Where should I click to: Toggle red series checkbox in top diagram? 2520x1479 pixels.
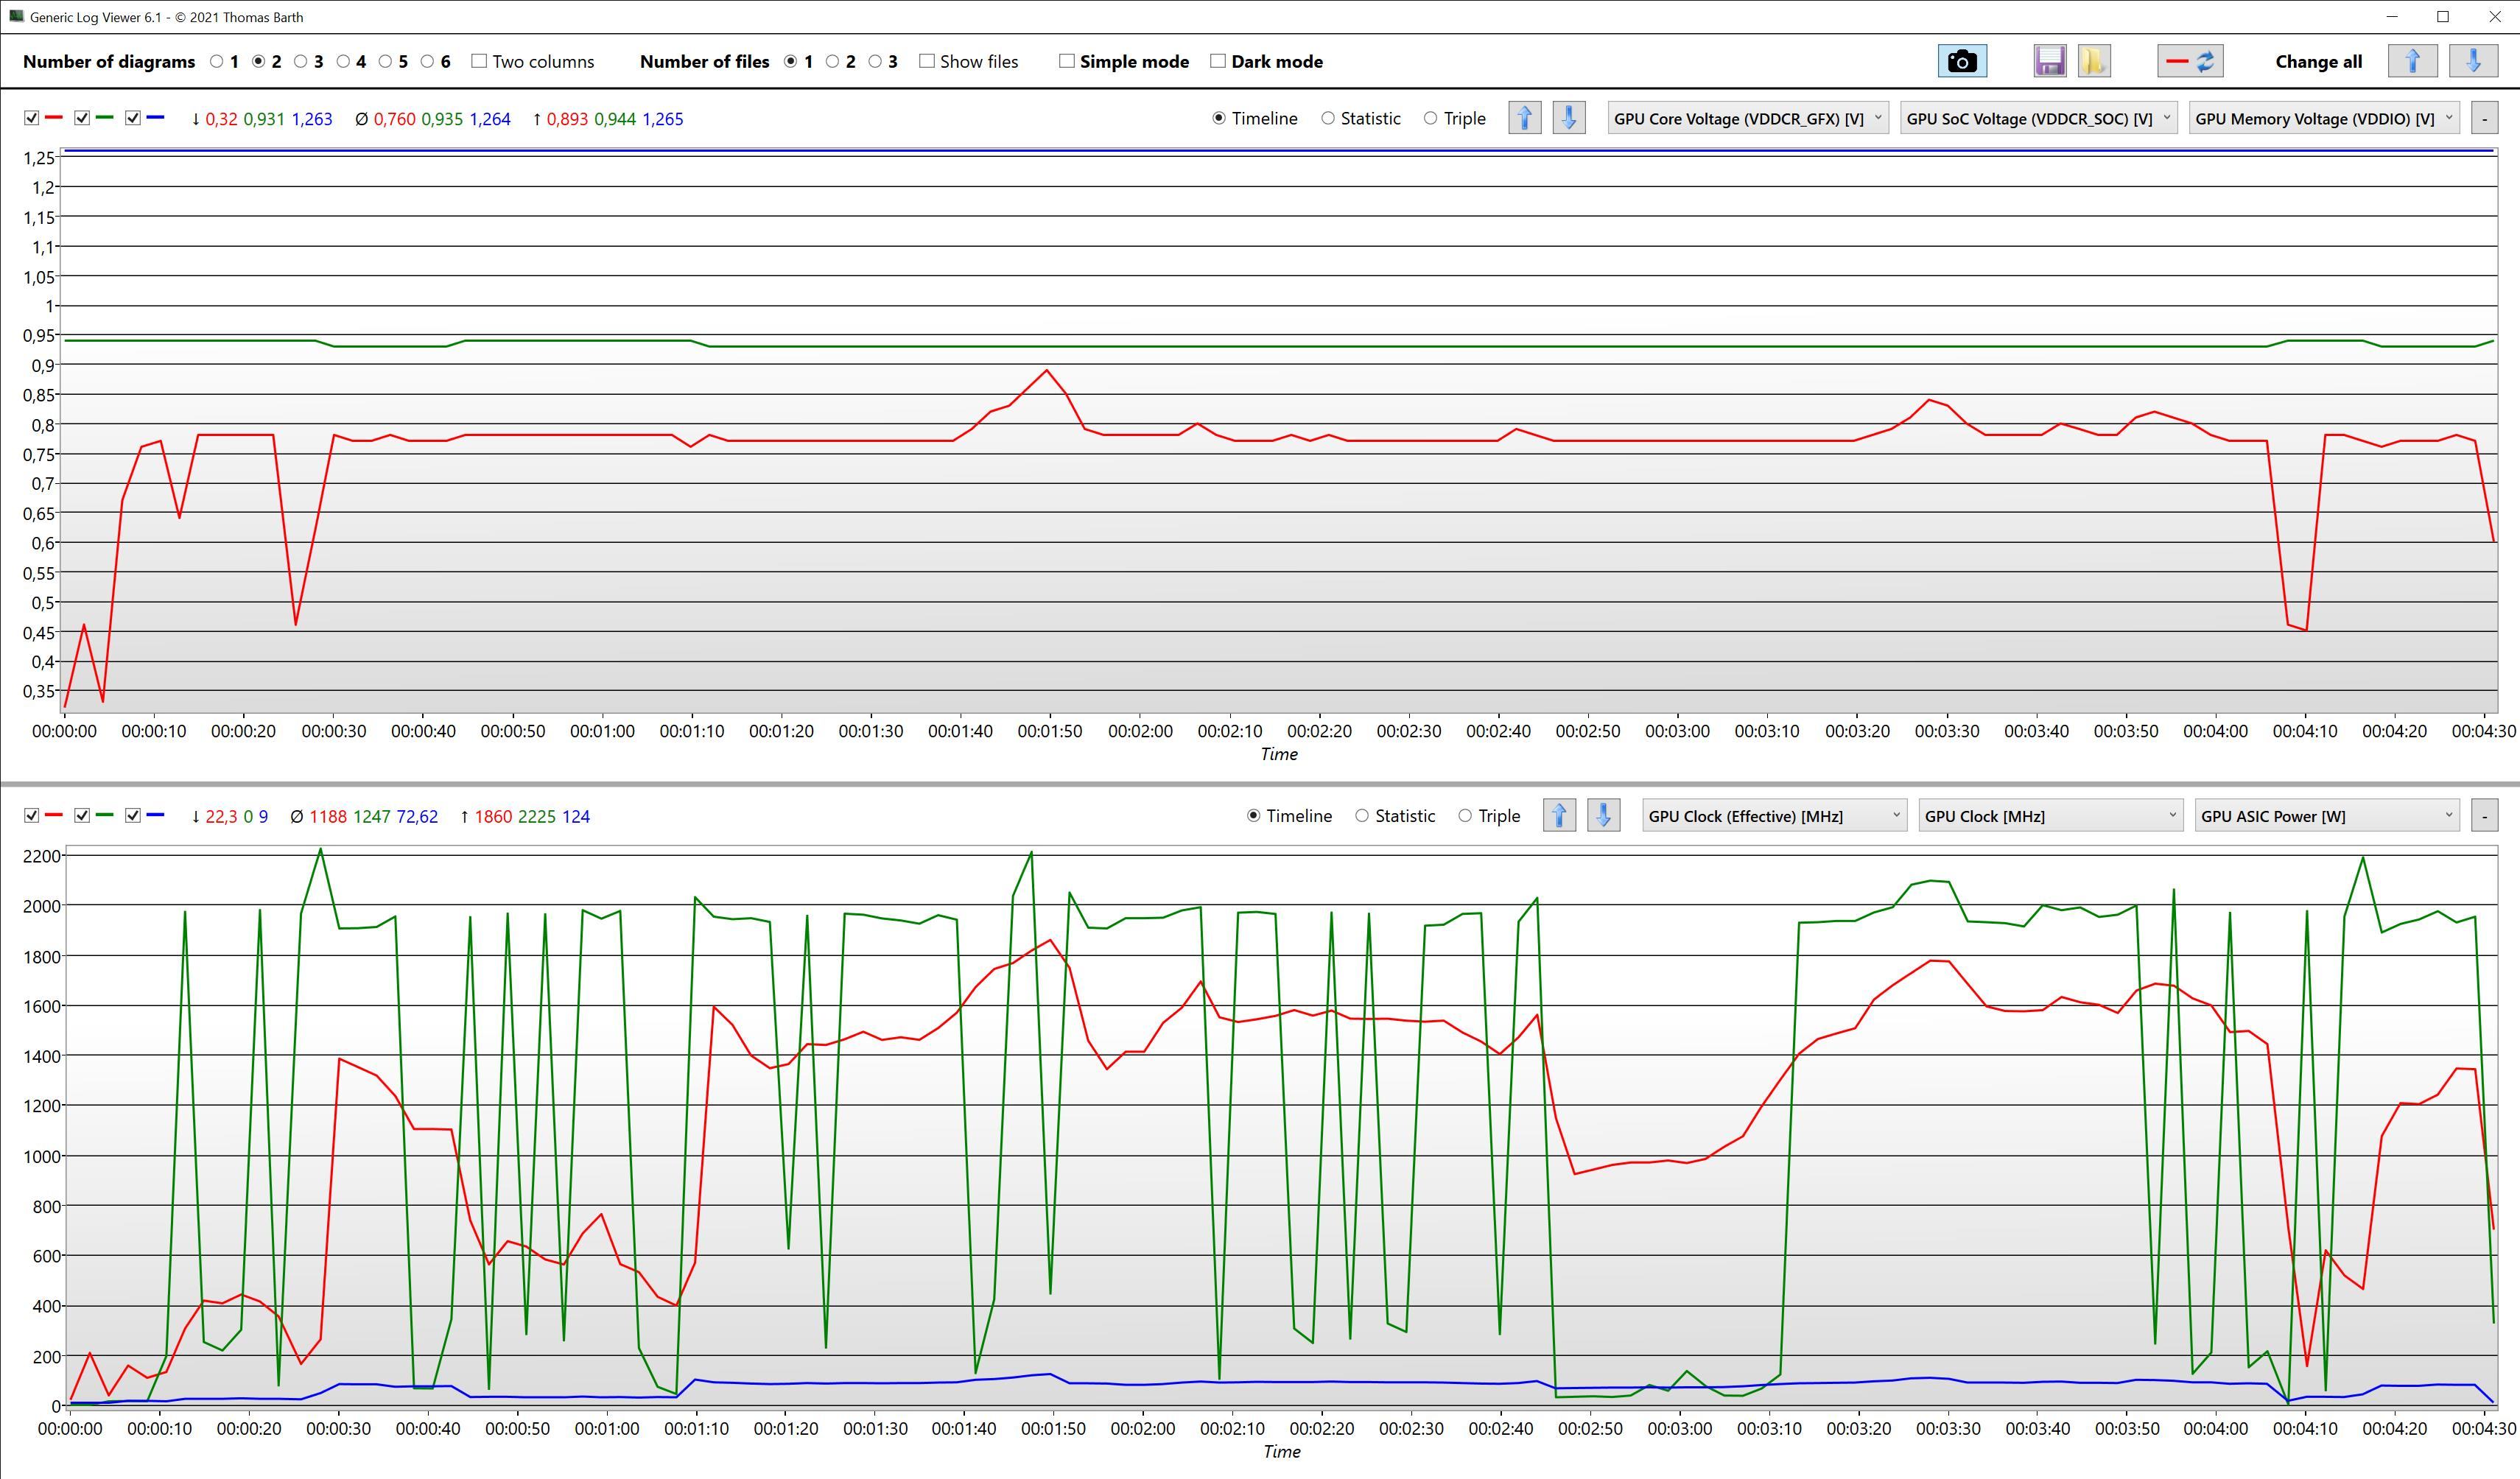(32, 118)
